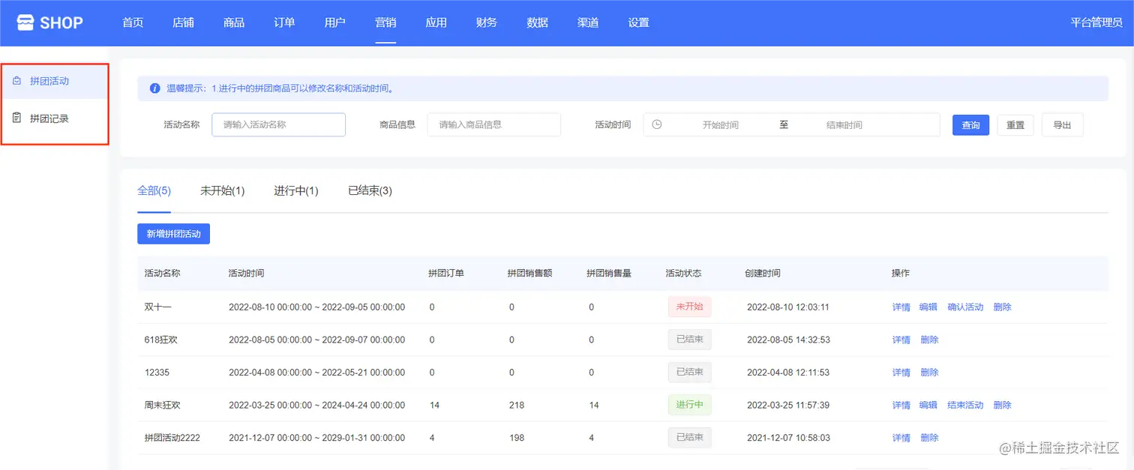Go to 订单 menu

(x=284, y=22)
